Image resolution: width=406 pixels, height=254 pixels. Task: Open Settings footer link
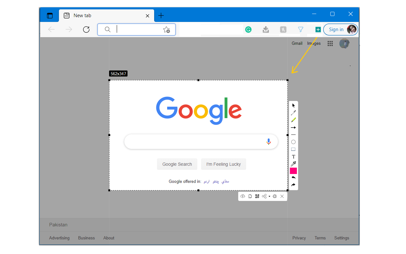tap(342, 238)
